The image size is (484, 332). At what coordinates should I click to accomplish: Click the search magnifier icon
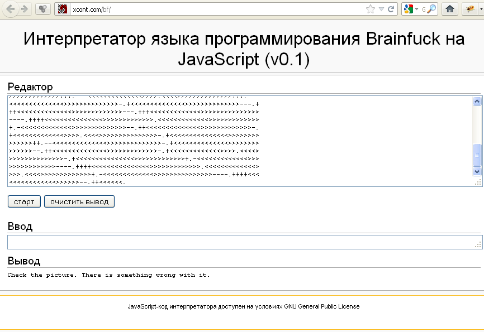pyautogui.click(x=431, y=9)
